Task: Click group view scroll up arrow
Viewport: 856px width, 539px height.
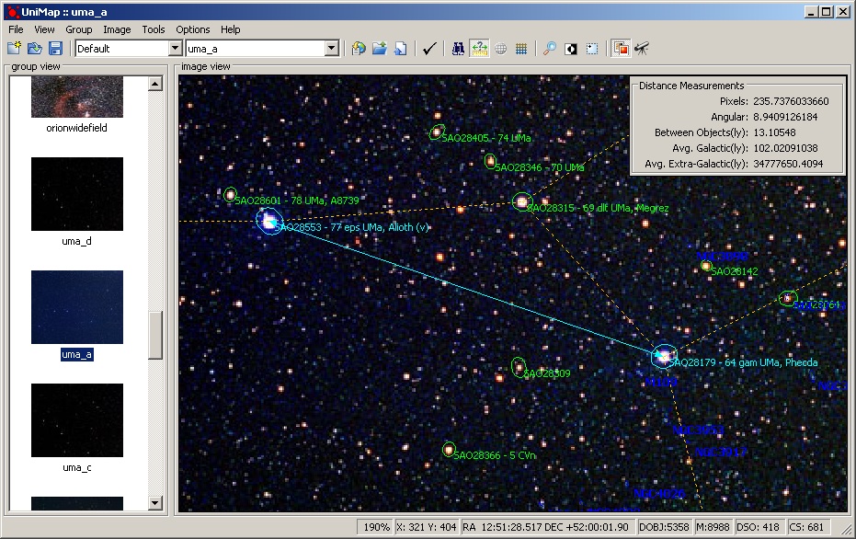Action: click(155, 84)
